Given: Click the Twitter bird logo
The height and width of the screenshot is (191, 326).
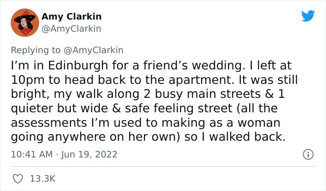Looking at the screenshot, I should pos(308,16).
